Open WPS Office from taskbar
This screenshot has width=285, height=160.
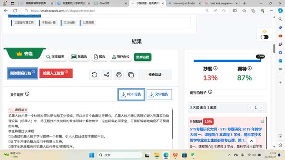tap(175, 155)
